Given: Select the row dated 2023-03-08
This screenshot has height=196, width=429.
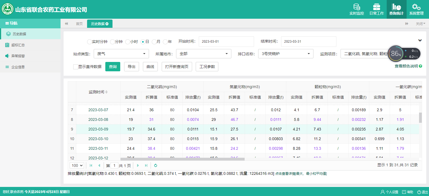Looking at the screenshot, I should tap(243, 119).
